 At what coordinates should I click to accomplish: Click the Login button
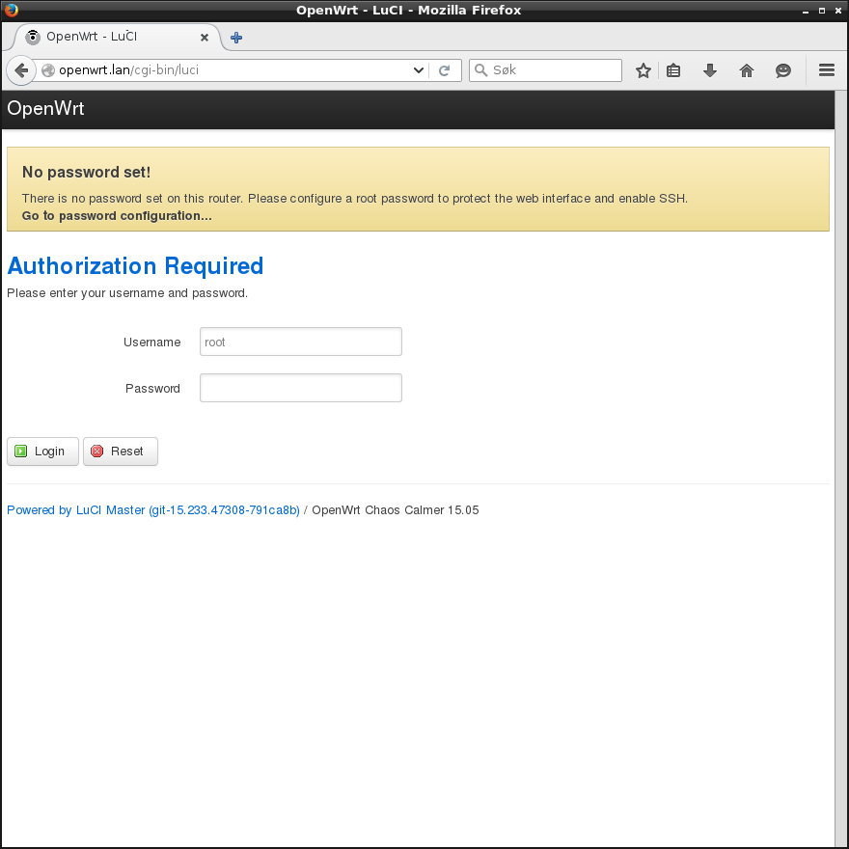(x=42, y=452)
